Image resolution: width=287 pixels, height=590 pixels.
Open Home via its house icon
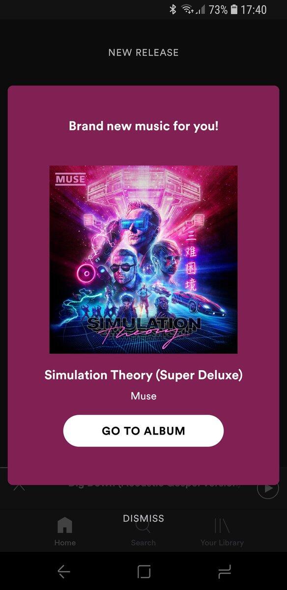65,526
